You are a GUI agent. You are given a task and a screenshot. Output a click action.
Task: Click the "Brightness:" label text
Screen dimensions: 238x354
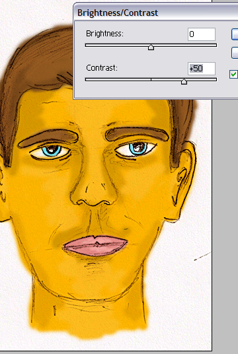pos(105,34)
